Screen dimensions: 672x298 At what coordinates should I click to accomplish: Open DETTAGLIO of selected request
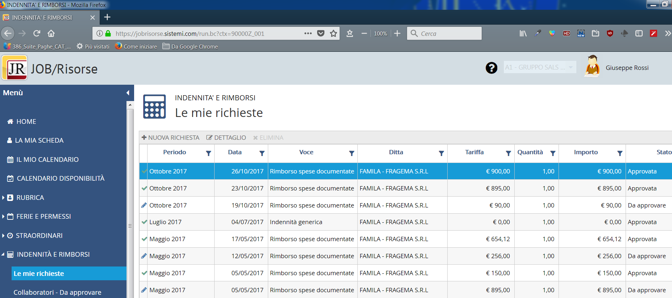coord(226,138)
